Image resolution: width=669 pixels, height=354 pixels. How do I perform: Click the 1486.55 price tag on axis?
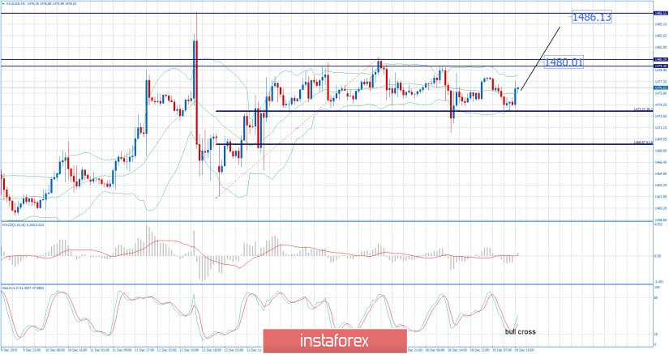point(660,13)
